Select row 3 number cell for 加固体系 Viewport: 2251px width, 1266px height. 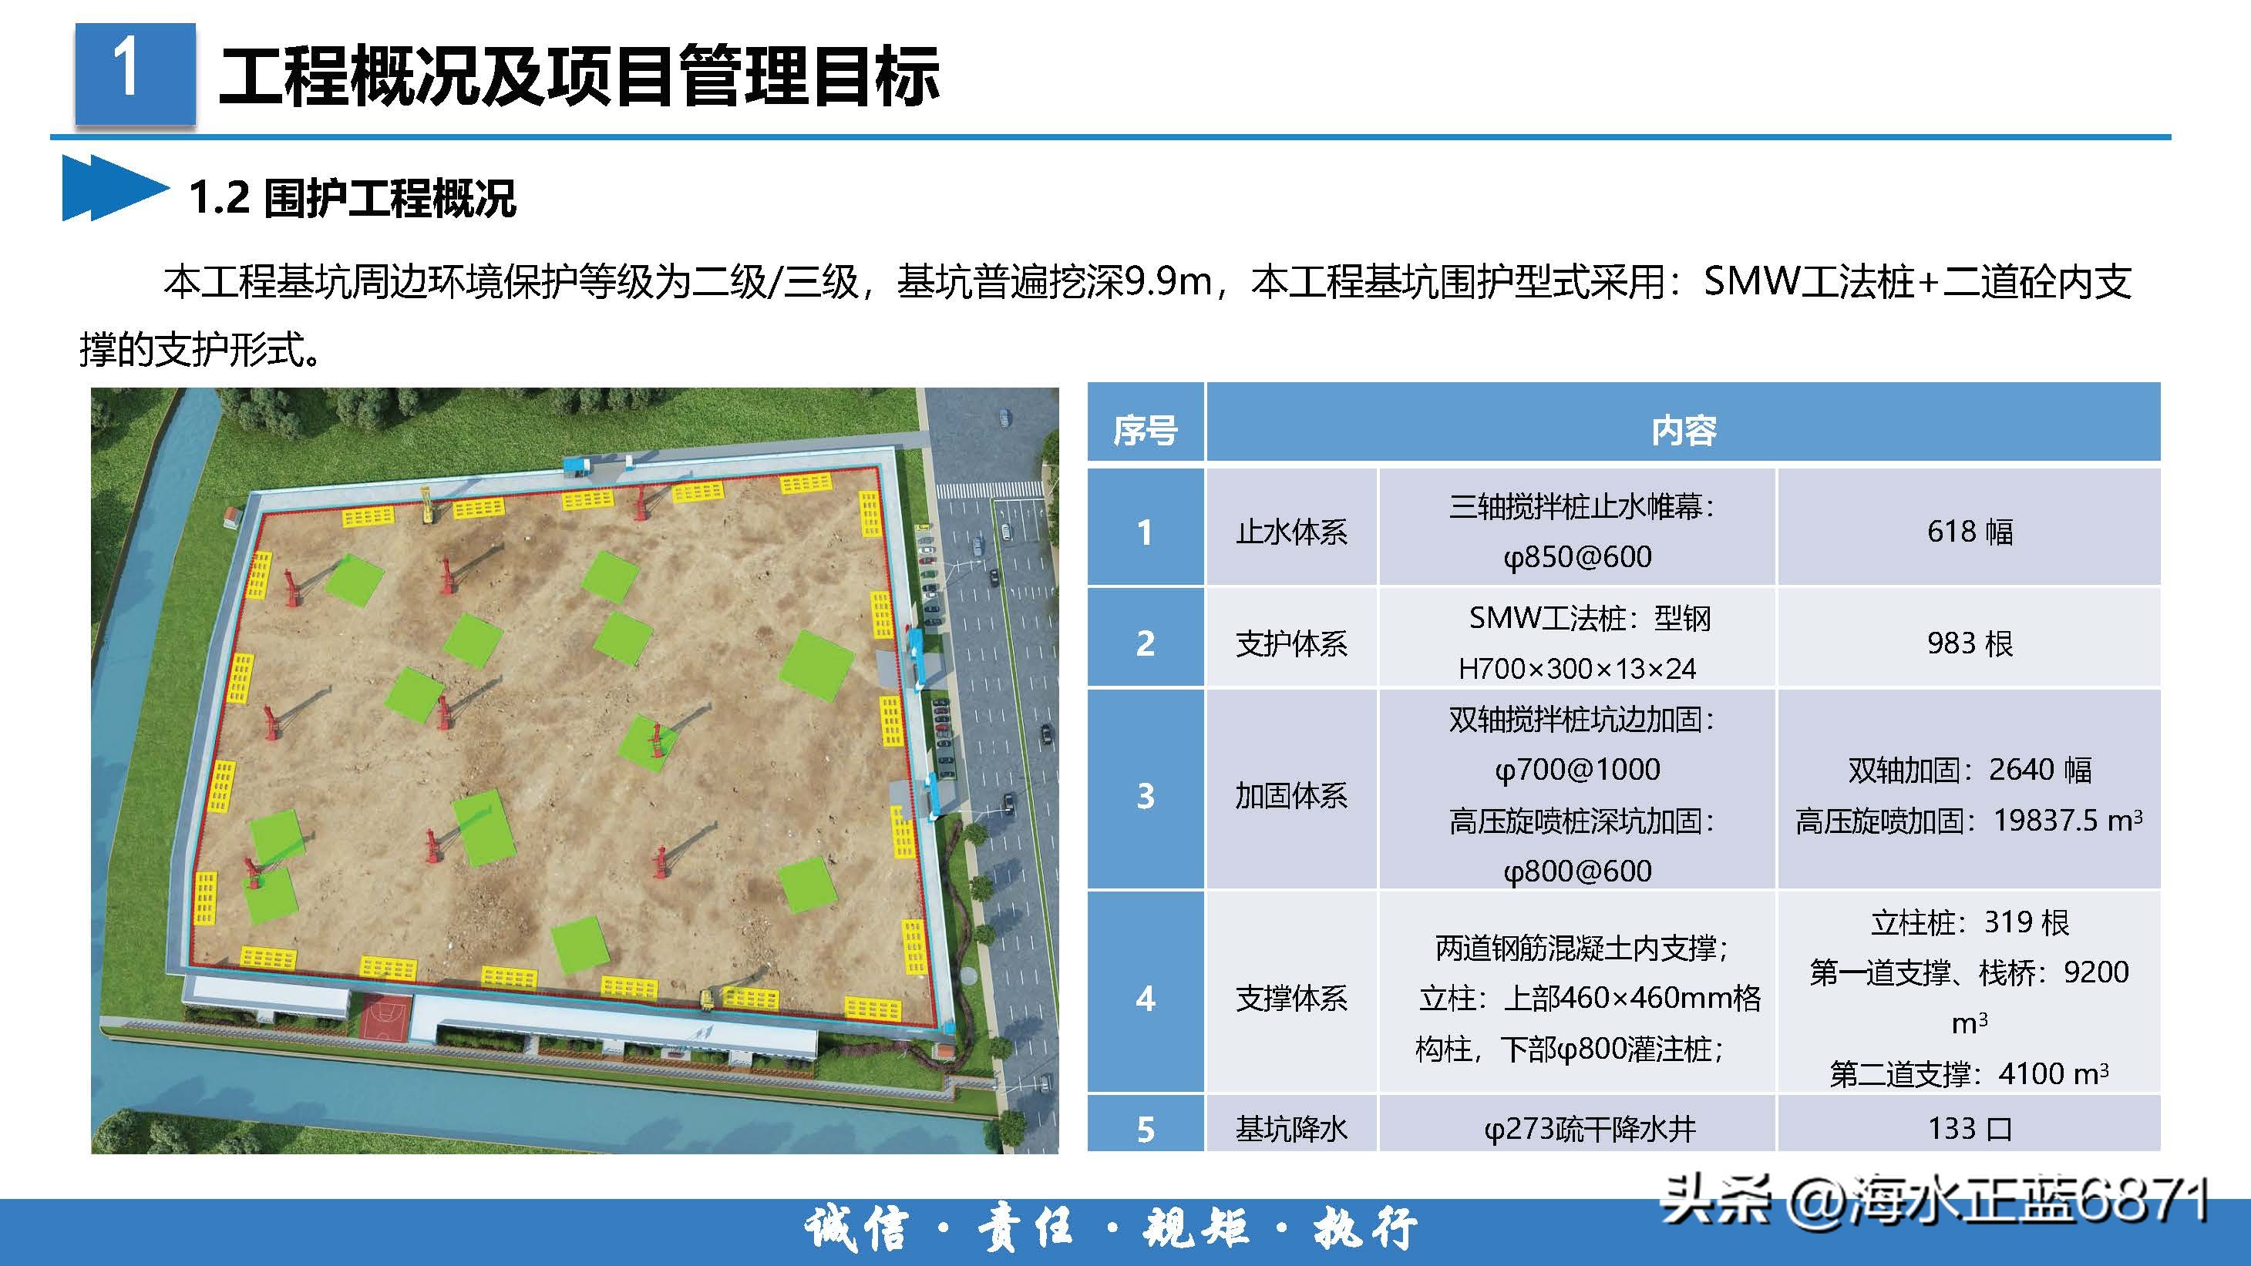pos(1146,800)
